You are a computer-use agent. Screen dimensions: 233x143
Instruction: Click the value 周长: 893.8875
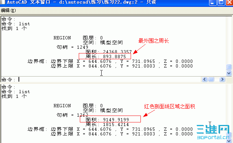point(106,56)
